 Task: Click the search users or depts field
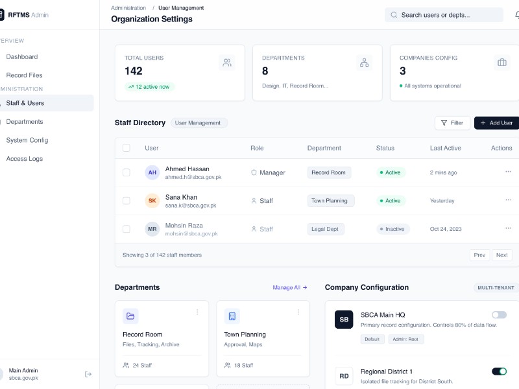click(x=444, y=14)
